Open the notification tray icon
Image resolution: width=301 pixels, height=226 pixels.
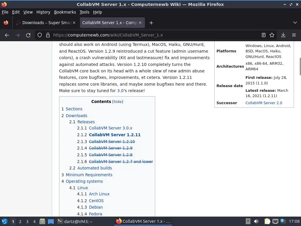click(283, 221)
